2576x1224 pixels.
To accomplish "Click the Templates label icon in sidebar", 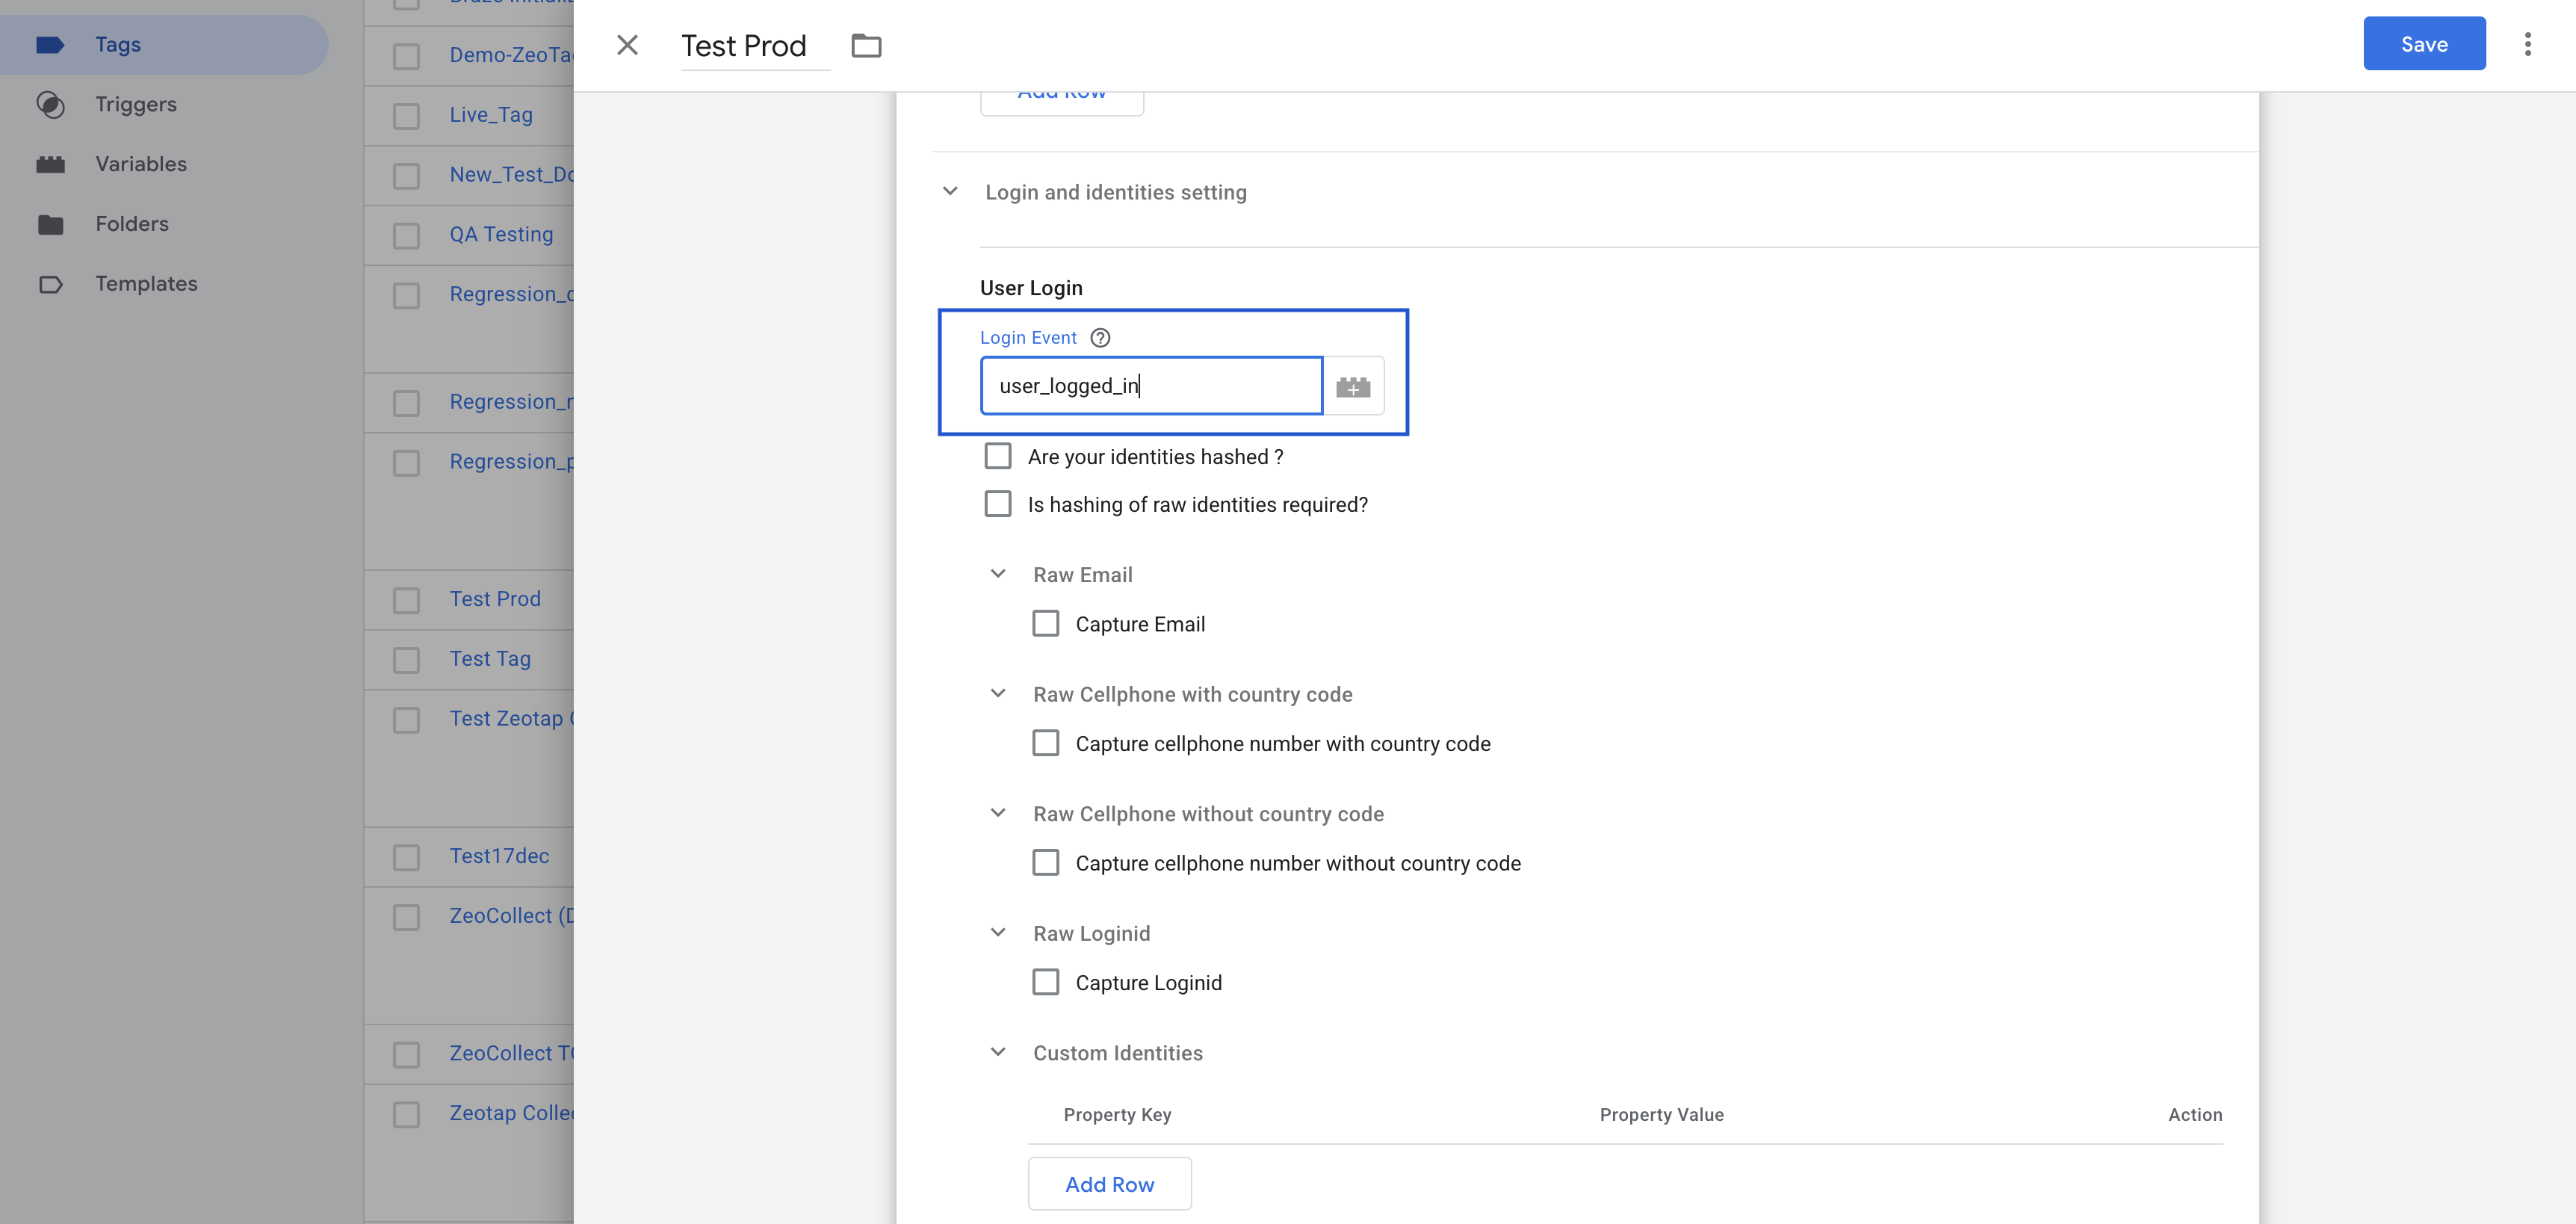I will pyautogui.click(x=50, y=284).
